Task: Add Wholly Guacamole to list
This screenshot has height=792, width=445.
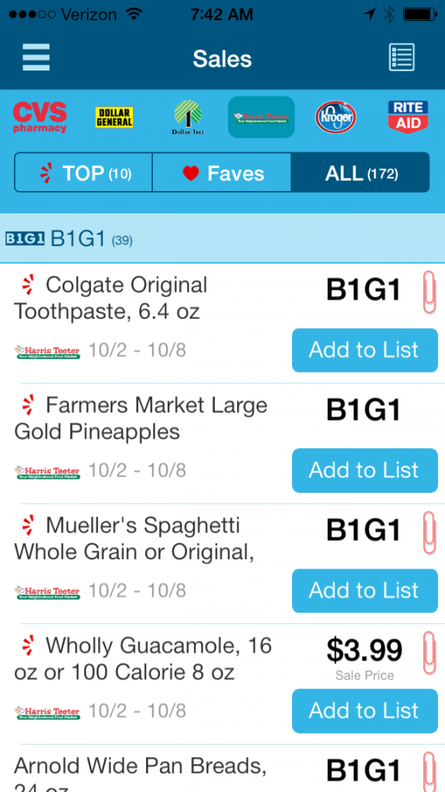Action: 365,711
